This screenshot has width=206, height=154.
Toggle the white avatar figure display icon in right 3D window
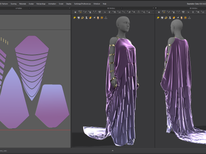170,18
